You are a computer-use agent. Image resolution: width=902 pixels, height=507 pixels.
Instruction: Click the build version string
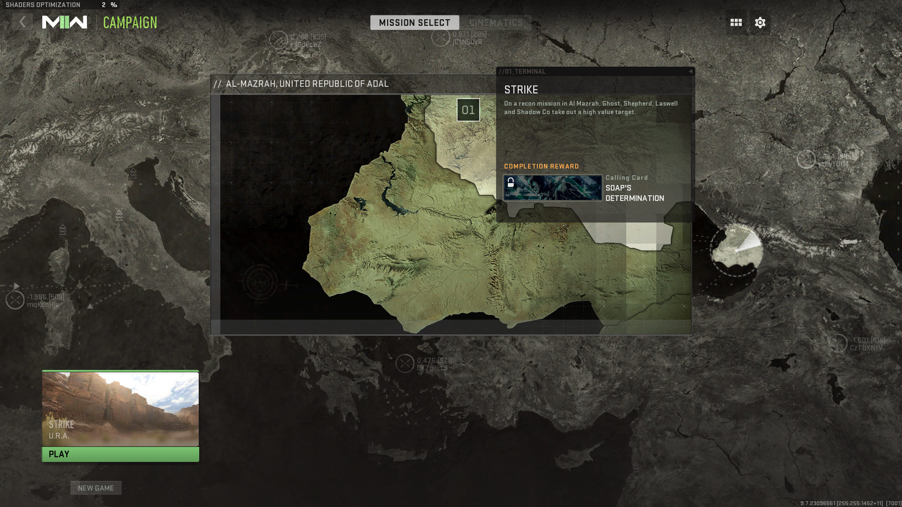[x=850, y=503]
